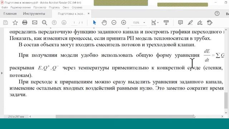Click the 210 x 297 мм page size label

[x=16, y=116]
